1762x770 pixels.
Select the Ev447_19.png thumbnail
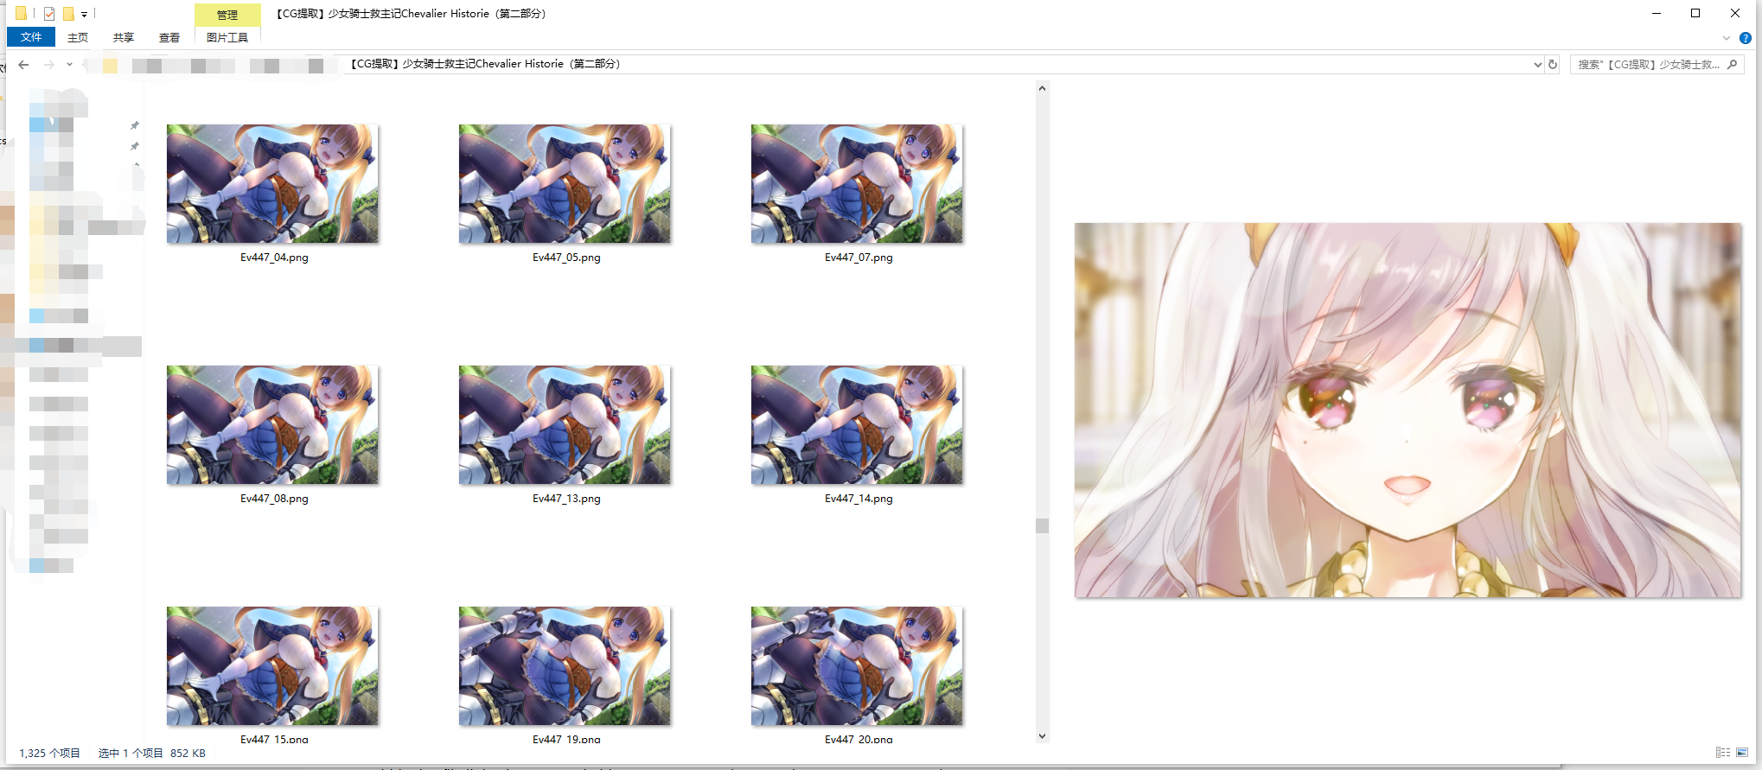pyautogui.click(x=565, y=665)
